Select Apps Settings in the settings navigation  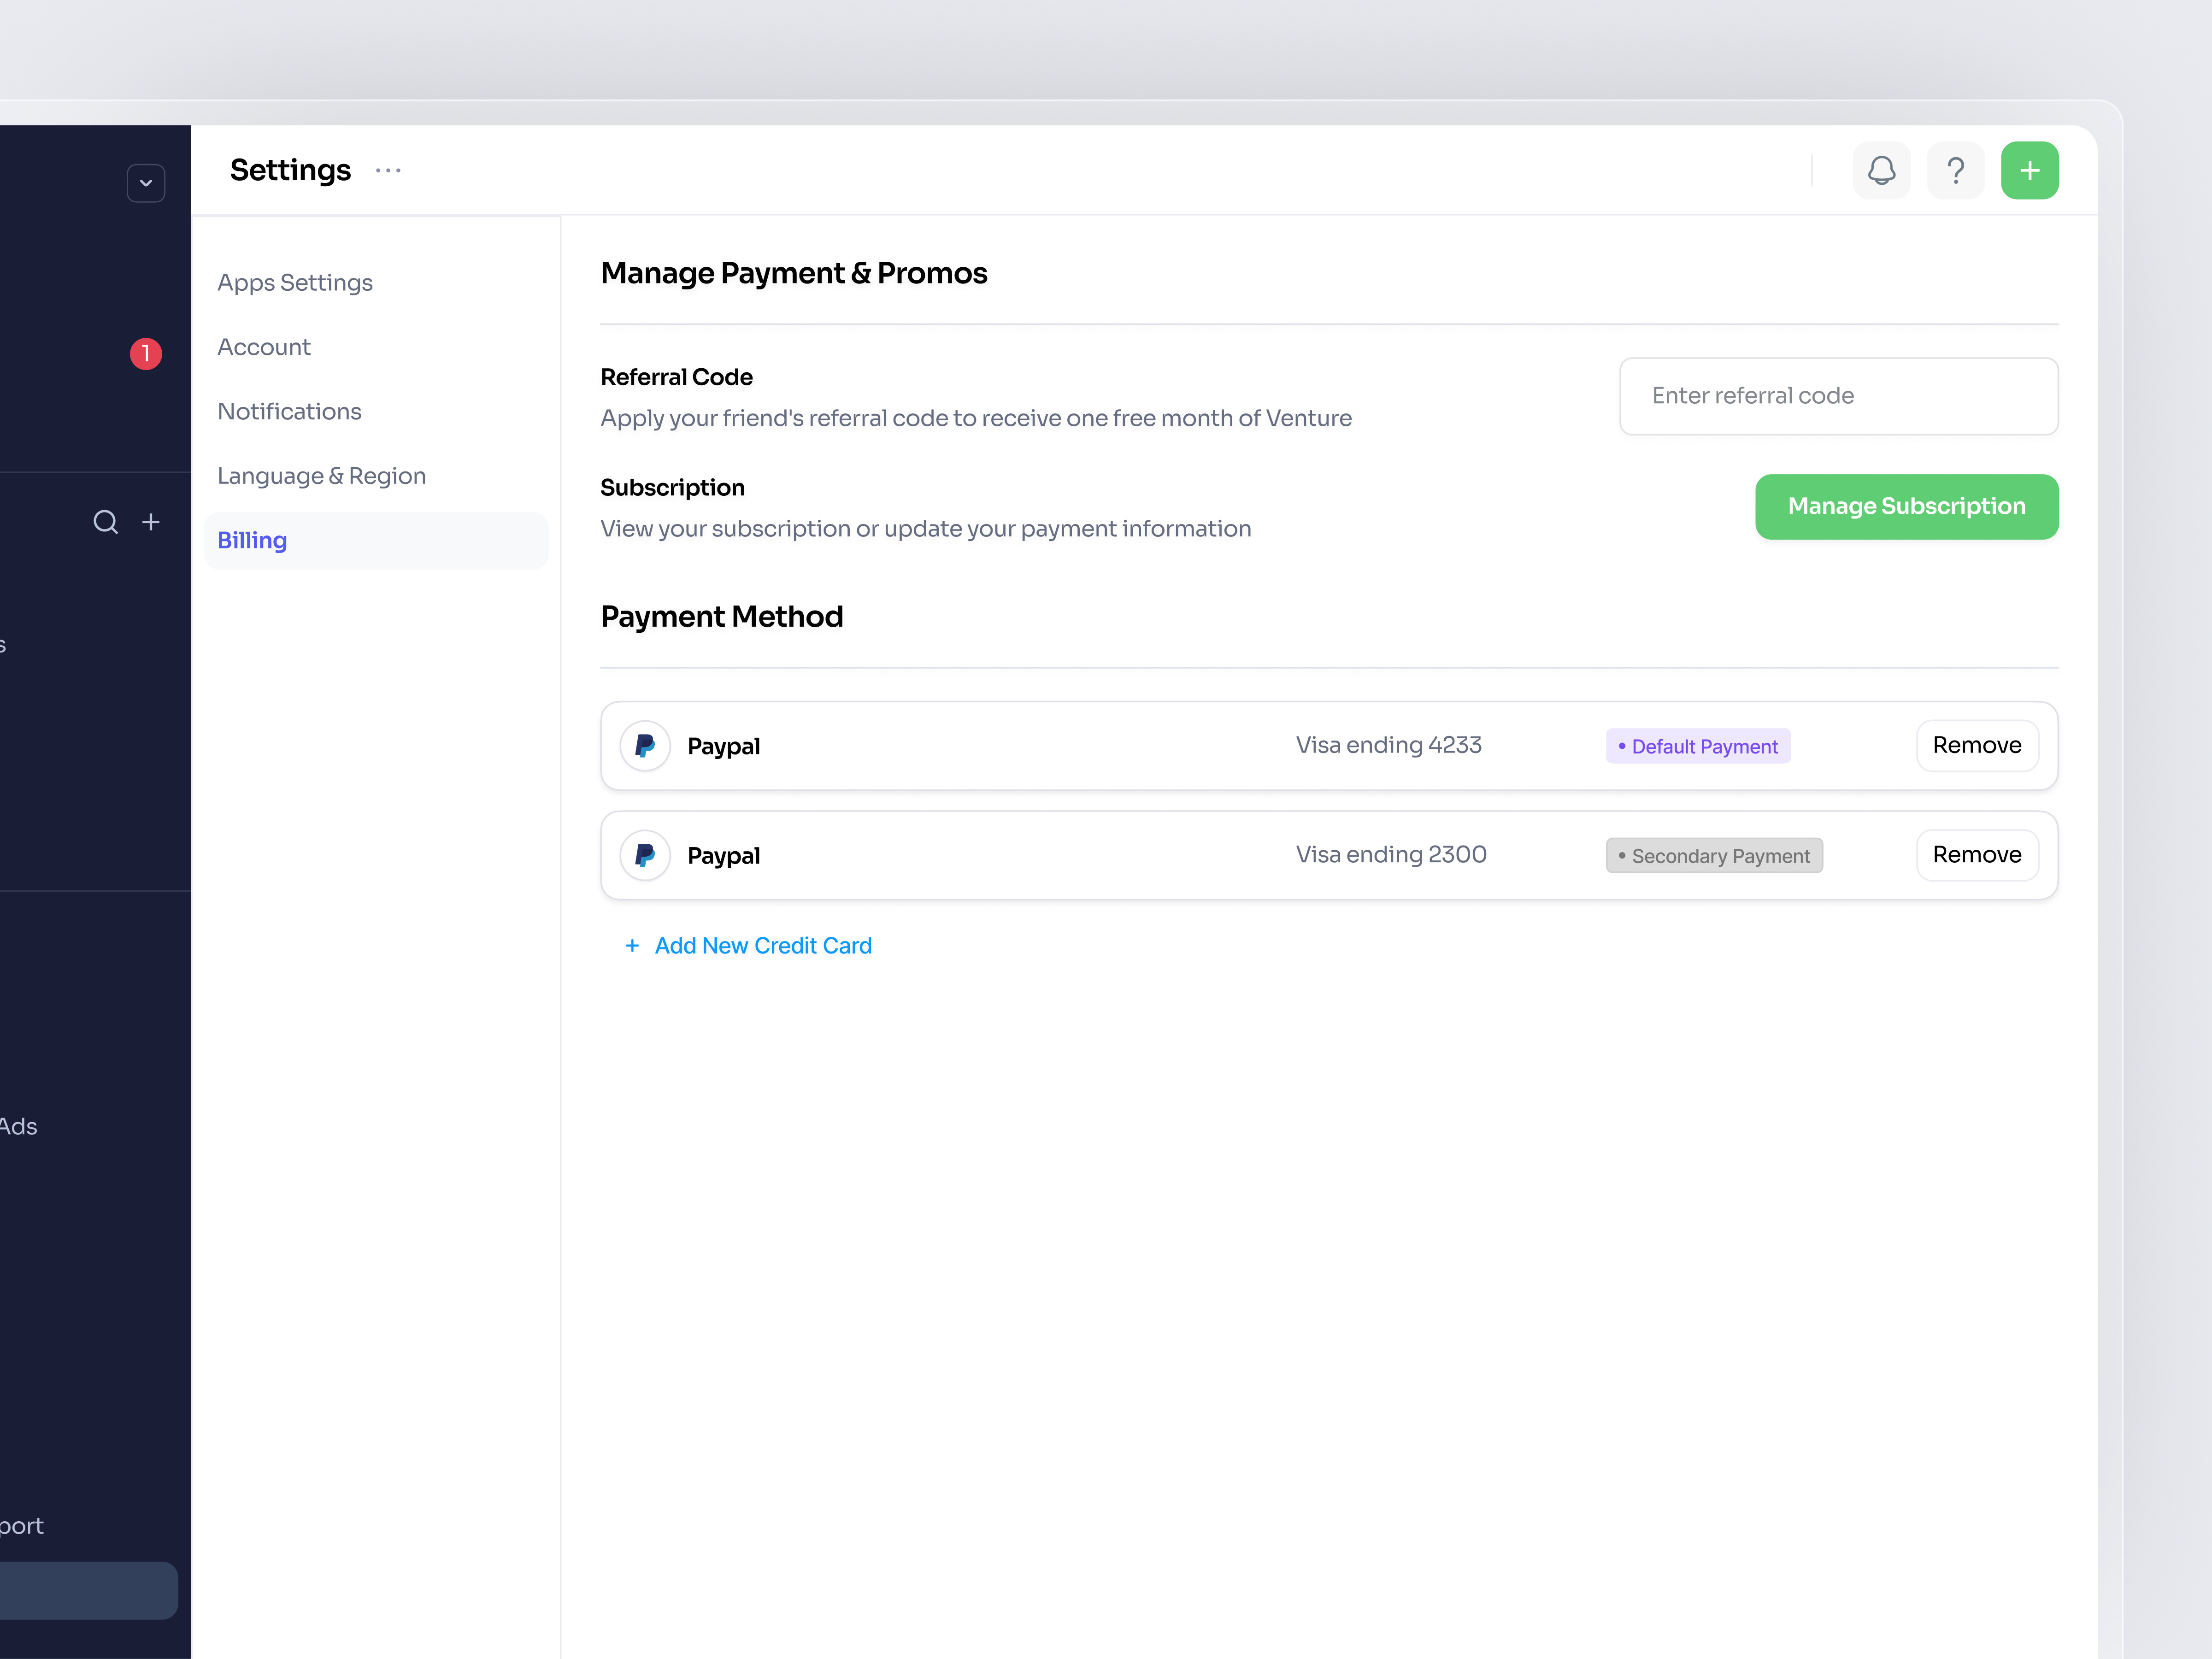(x=295, y=282)
